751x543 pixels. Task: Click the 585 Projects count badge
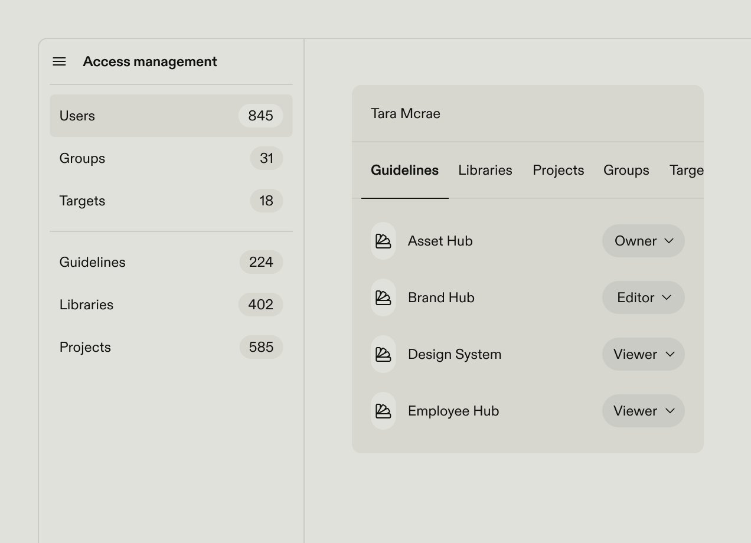click(x=261, y=347)
